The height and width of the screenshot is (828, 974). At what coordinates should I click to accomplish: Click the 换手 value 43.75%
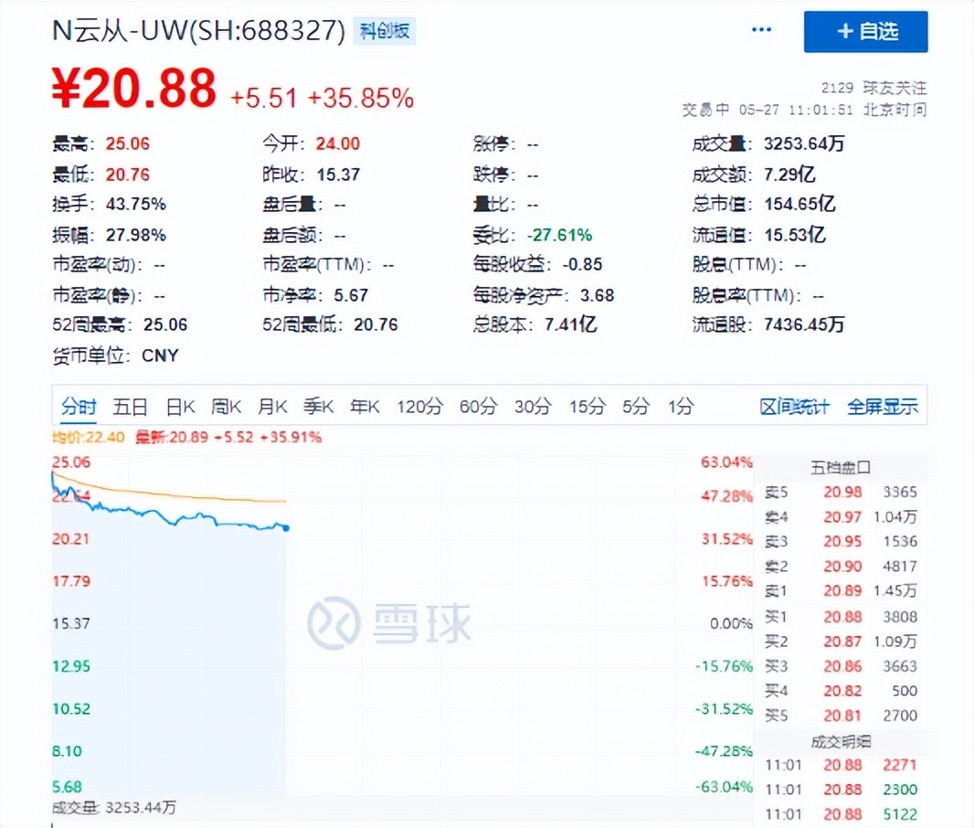[x=136, y=204]
